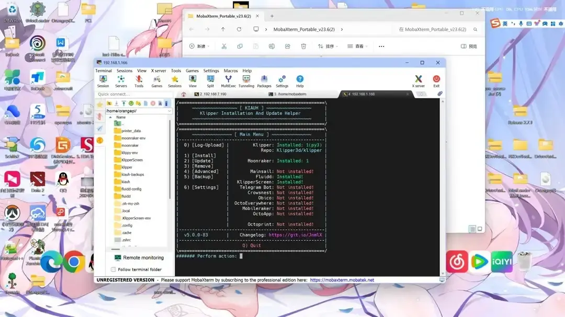The image size is (565, 317).
Task: Open the mobaxterm.mobatek.net link
Action: [x=342, y=280]
